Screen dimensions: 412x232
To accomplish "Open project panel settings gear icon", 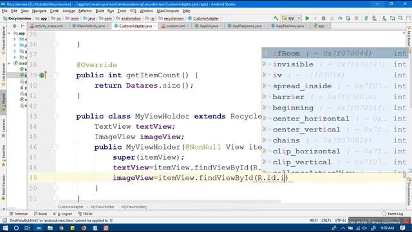I will (x=15, y=26).
